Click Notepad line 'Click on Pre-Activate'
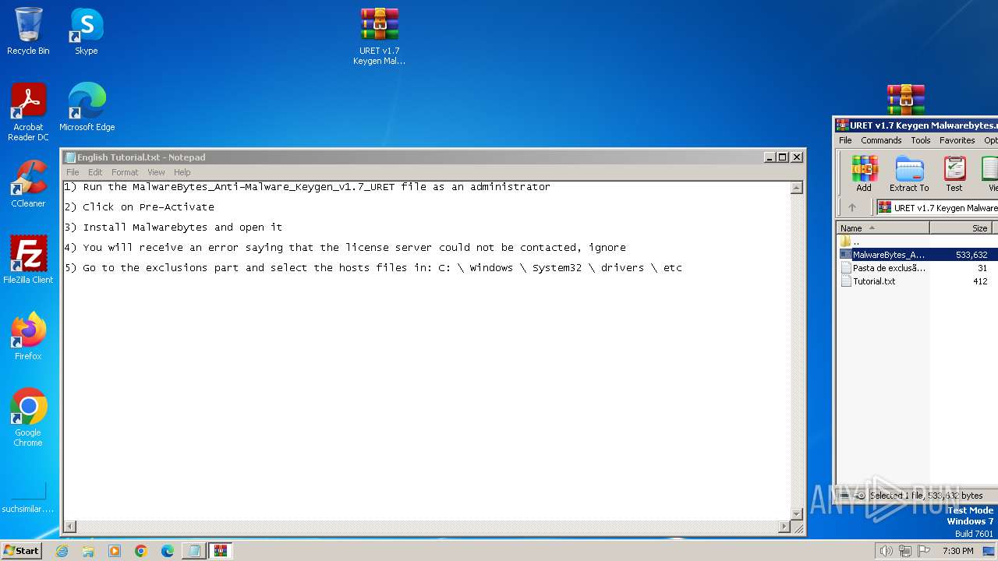The height and width of the screenshot is (561, 998). coord(139,207)
